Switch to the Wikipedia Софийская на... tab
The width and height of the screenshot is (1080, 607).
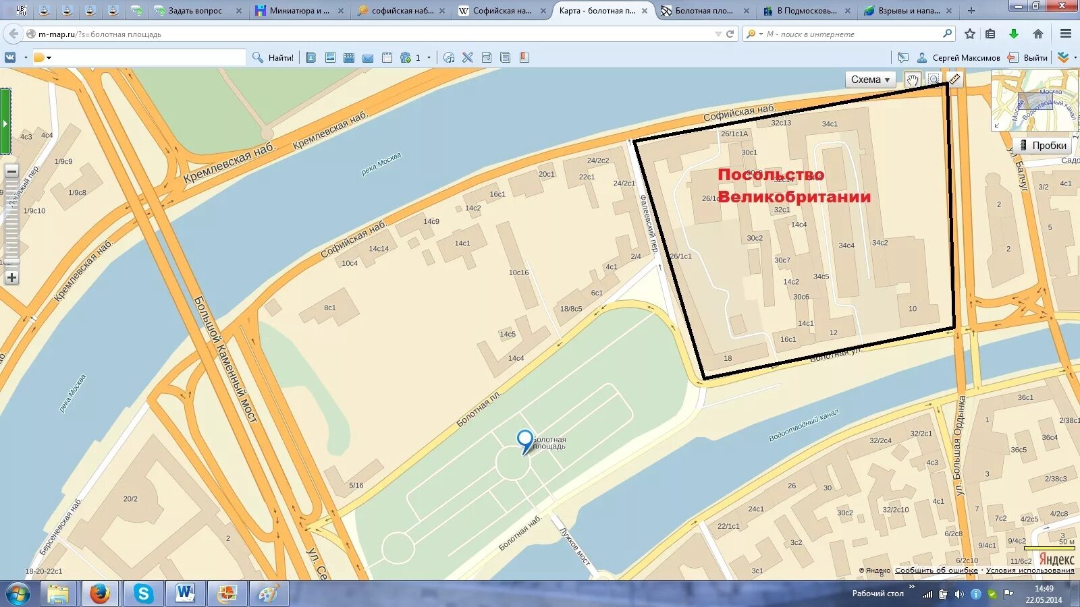pos(502,11)
